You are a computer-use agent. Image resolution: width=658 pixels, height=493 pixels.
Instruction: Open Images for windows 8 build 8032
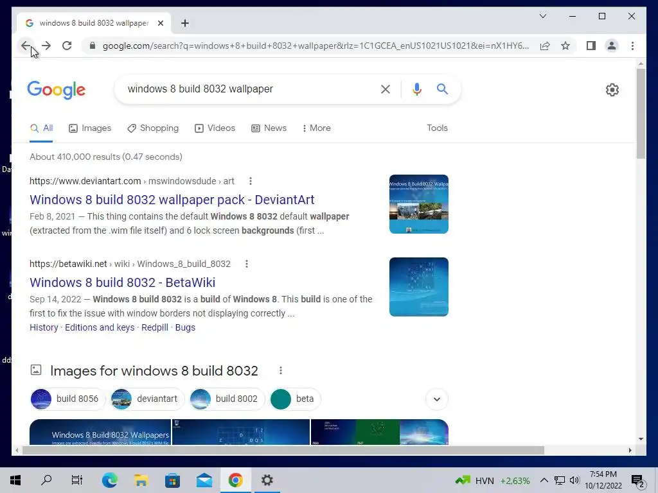click(154, 370)
